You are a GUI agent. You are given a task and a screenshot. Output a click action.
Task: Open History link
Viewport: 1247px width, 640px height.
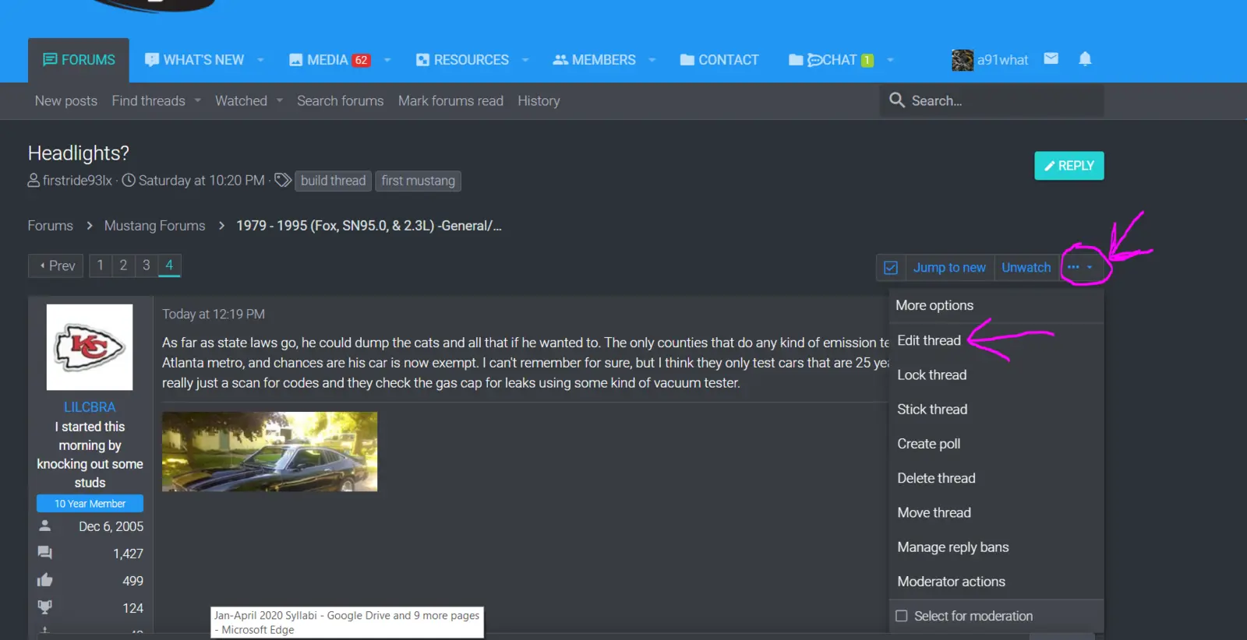539,100
